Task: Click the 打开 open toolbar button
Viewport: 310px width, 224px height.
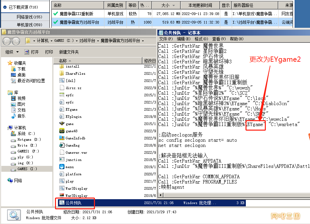Action: (32, 52)
